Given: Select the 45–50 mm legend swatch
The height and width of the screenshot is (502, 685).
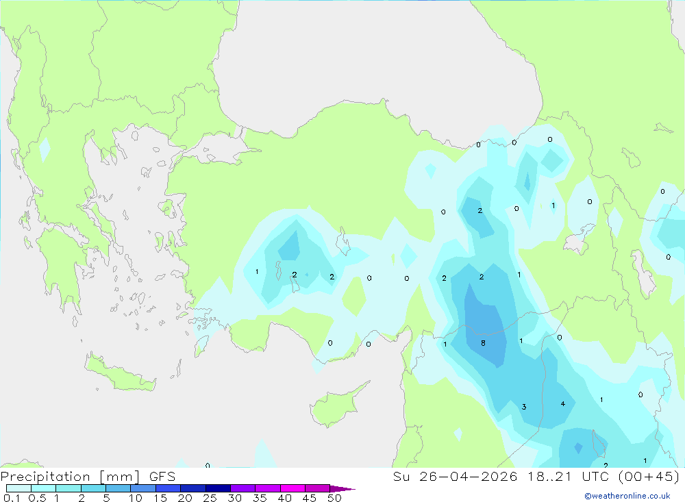Looking at the screenshot, I should click(x=318, y=488).
